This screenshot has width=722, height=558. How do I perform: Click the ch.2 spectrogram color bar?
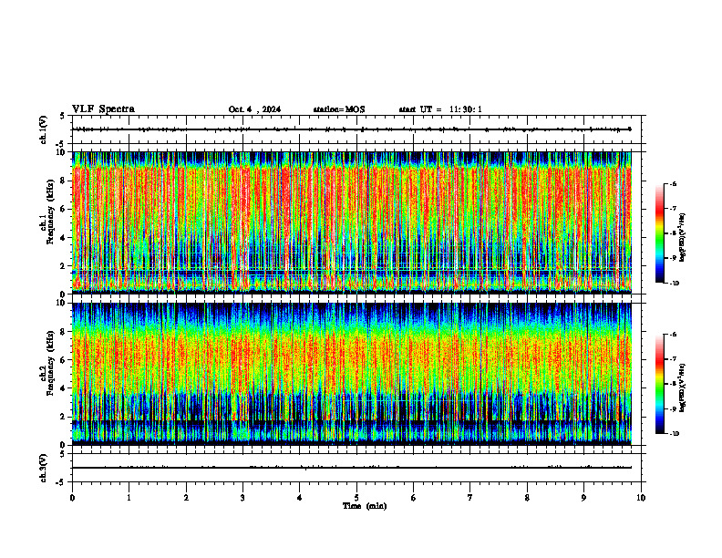(x=659, y=384)
